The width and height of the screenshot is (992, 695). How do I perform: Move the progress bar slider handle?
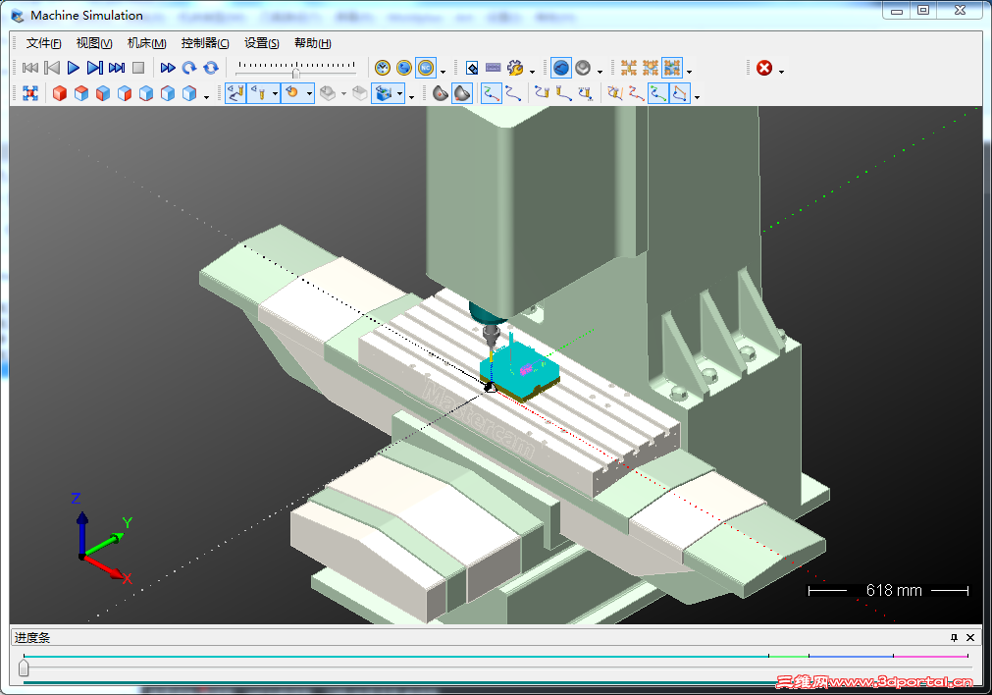click(x=25, y=668)
